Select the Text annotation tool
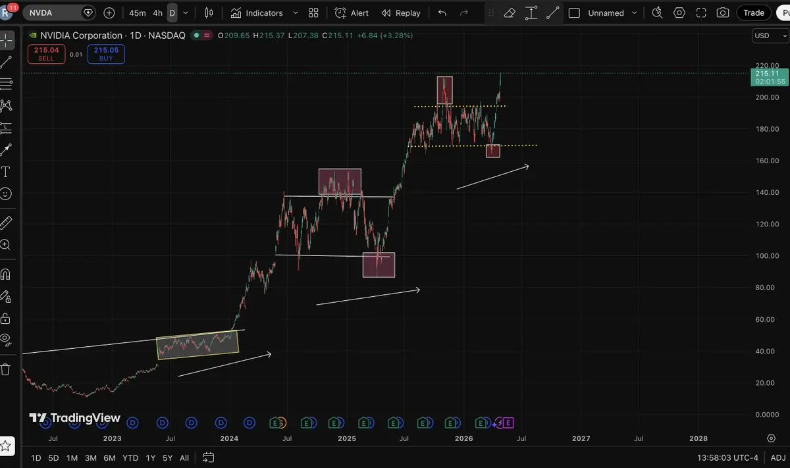 6,172
